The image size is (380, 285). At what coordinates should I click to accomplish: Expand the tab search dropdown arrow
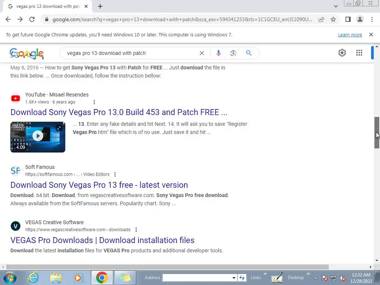[x=335, y=6]
